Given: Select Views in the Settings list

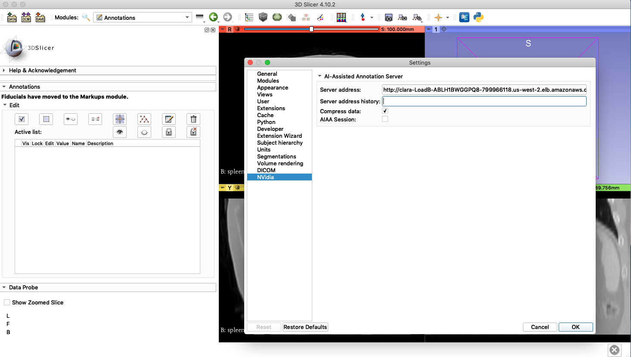Looking at the screenshot, I should (264, 94).
